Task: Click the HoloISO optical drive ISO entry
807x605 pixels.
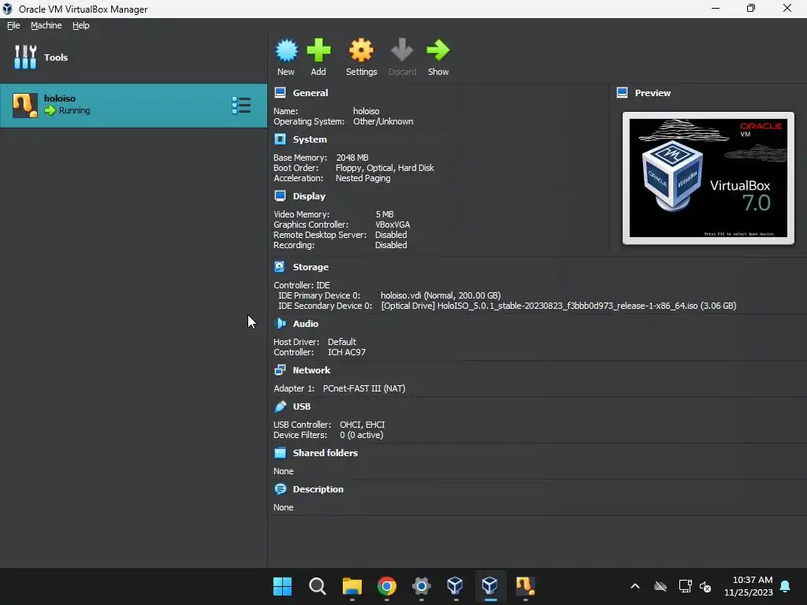Action: pos(559,306)
